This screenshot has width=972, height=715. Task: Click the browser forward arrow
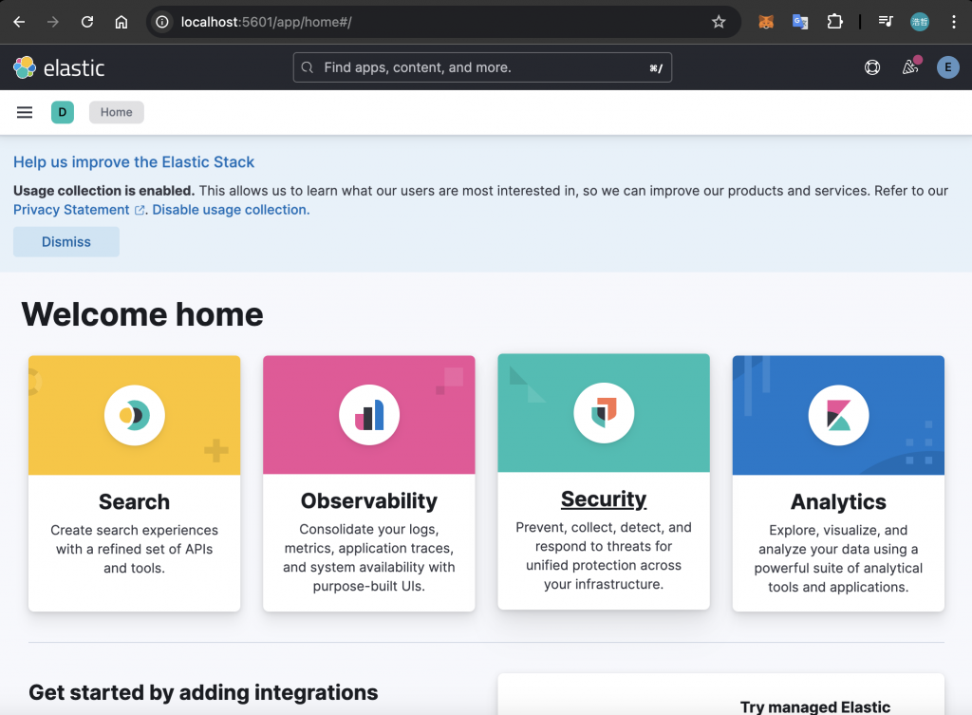click(53, 23)
